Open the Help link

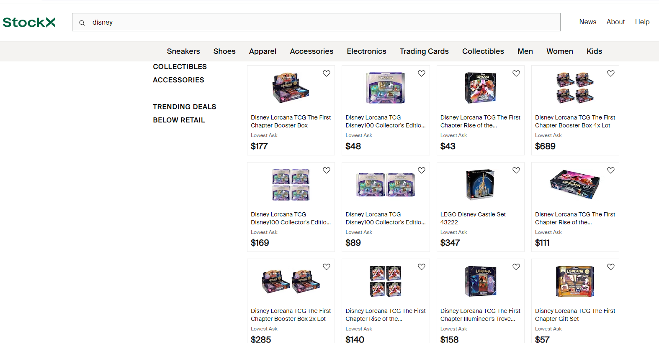642,22
